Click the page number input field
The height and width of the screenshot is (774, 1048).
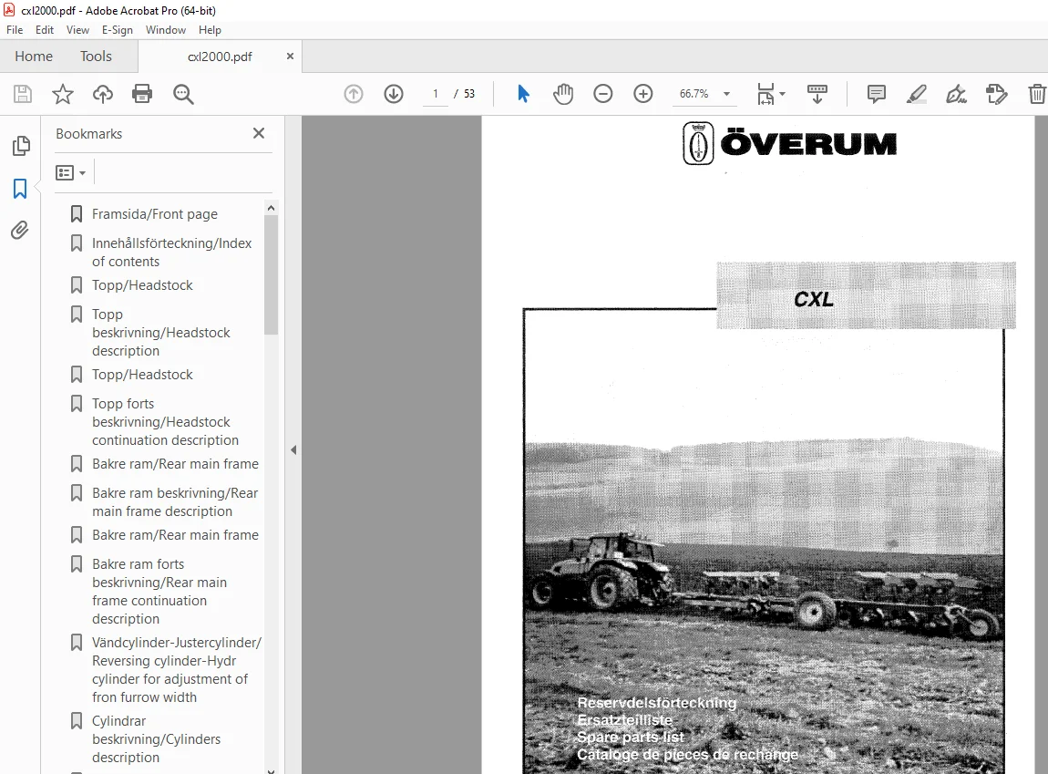[x=436, y=94]
